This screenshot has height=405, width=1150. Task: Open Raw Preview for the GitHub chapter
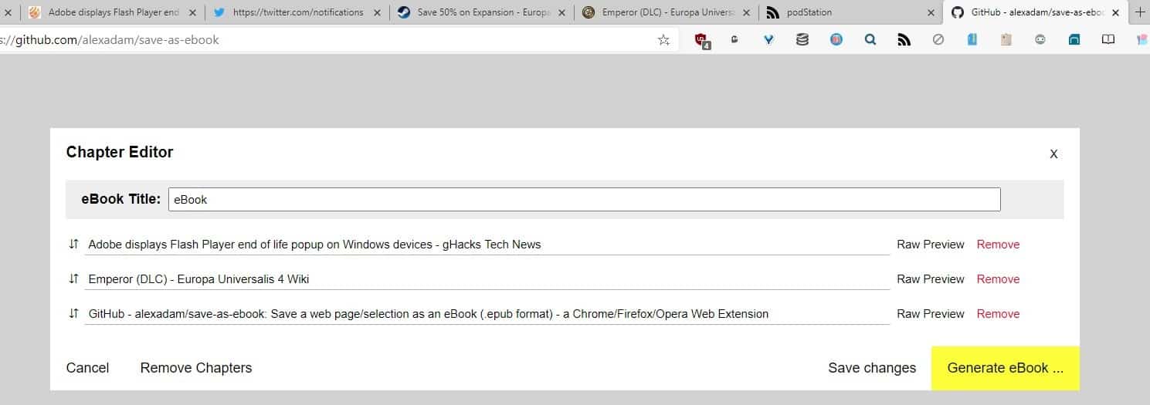click(x=930, y=314)
